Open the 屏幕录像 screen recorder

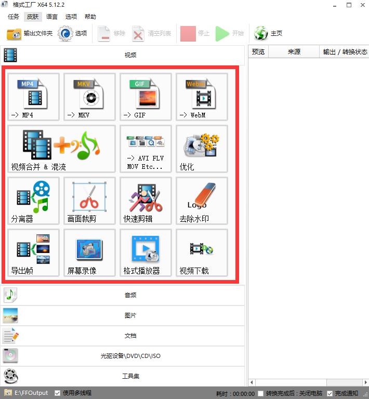click(x=89, y=252)
